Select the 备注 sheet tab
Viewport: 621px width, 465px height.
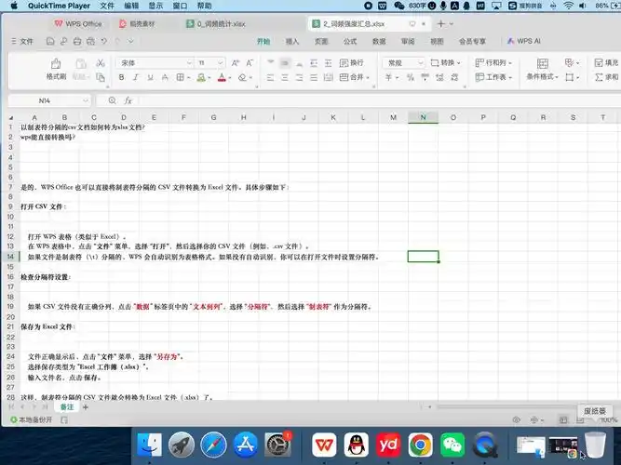67,407
